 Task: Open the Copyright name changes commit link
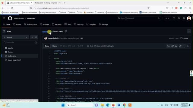69,38
